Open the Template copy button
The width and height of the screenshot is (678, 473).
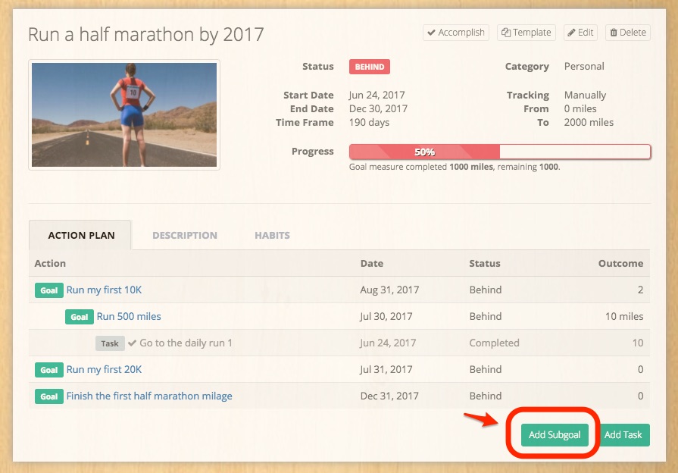click(x=526, y=33)
